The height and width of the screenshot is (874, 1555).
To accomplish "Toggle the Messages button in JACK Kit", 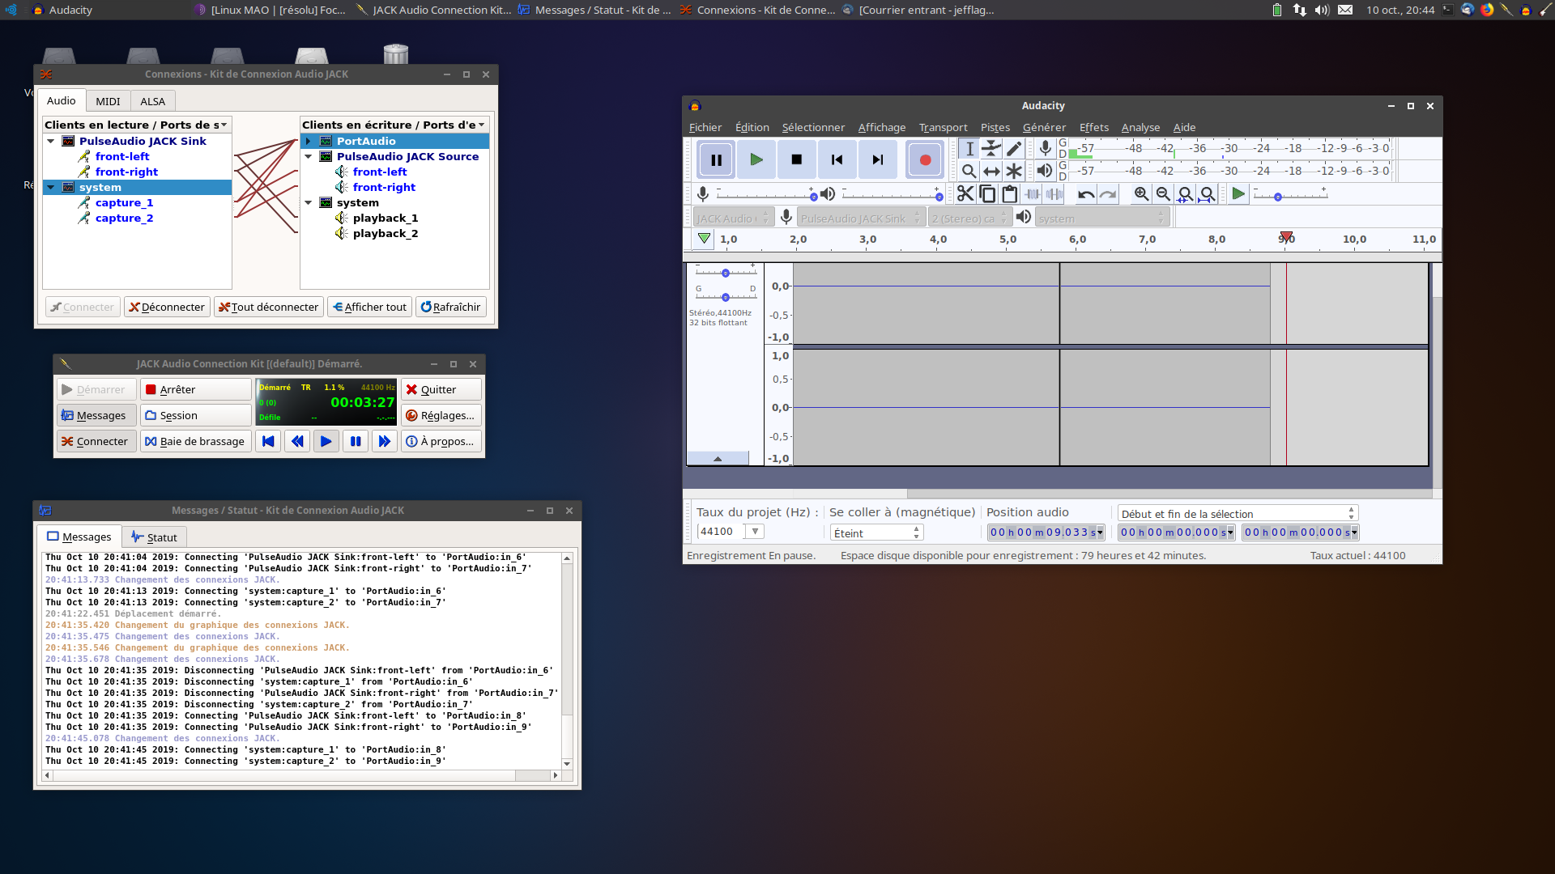I will (x=95, y=415).
